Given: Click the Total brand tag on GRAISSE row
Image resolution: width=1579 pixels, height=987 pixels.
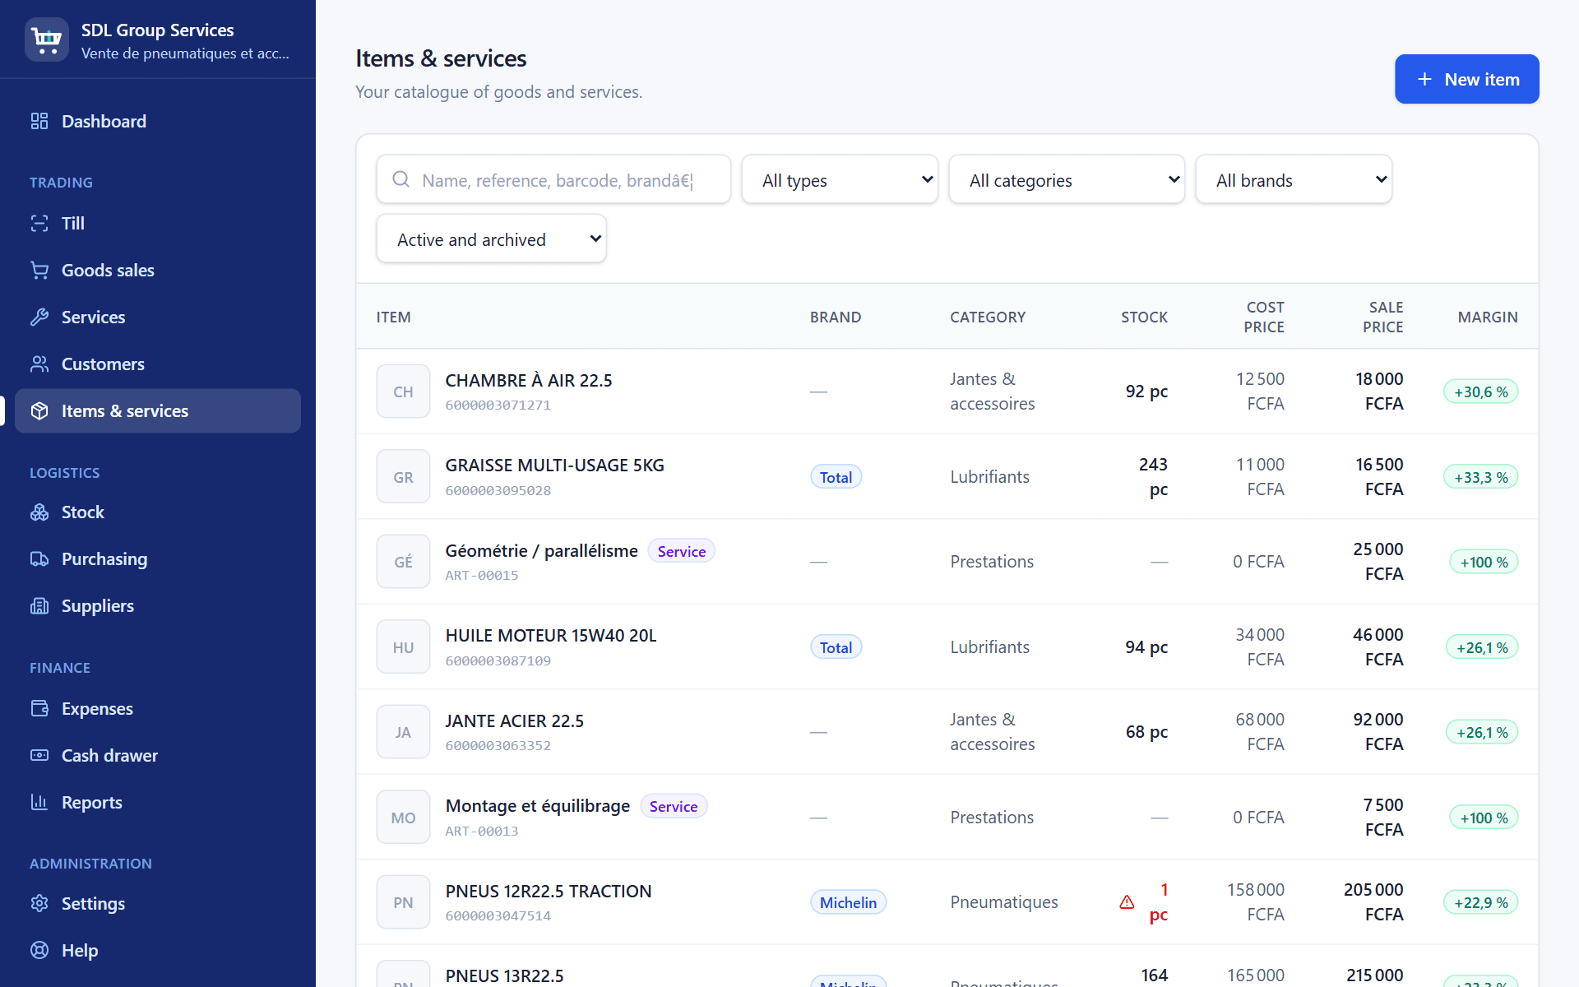Looking at the screenshot, I should tap(836, 477).
